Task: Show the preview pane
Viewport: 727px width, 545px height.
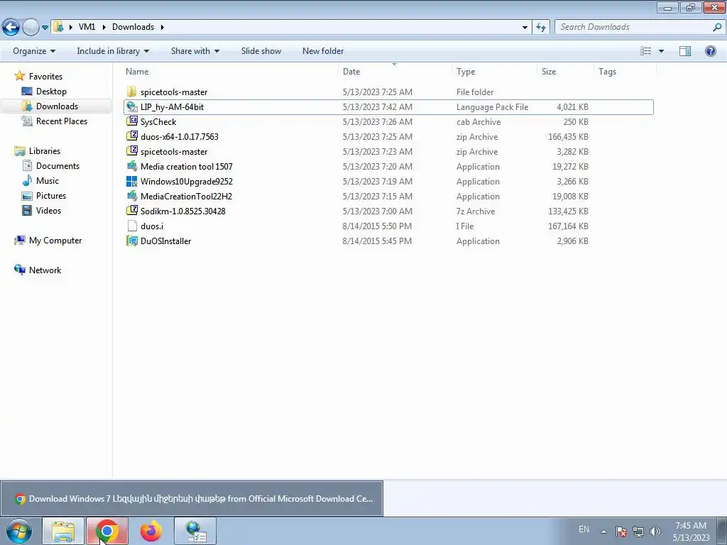Action: click(685, 51)
